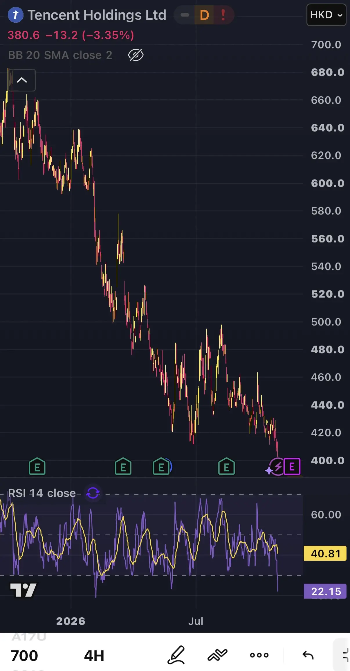Tap the undo arrow icon
The height and width of the screenshot is (671, 350).
coord(308,655)
